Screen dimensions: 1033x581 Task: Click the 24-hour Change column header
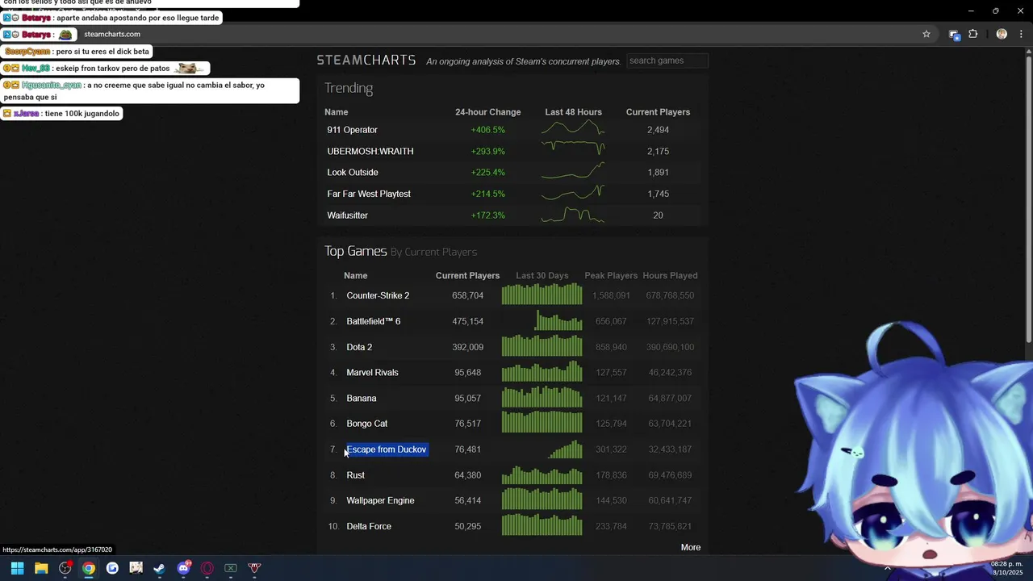coord(488,112)
